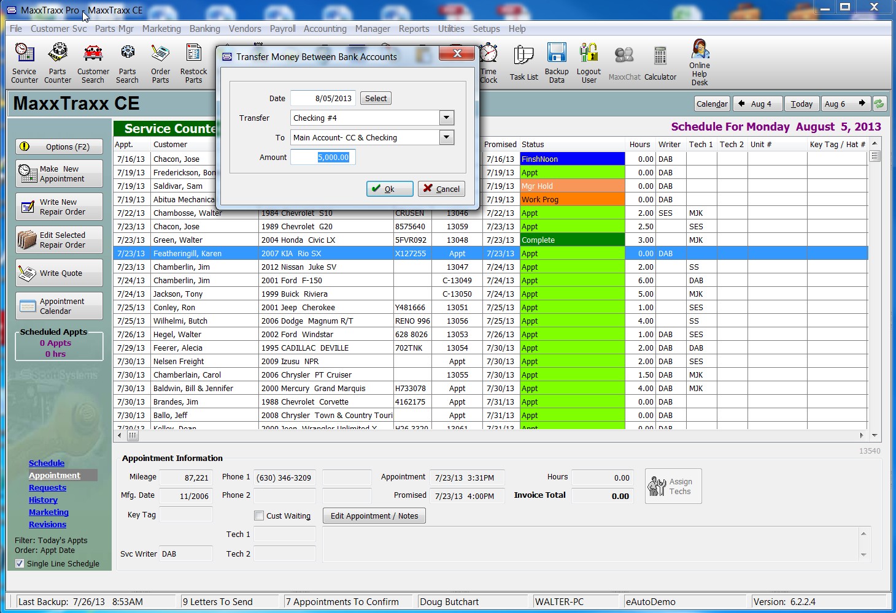The width and height of the screenshot is (896, 613).
Task: Go to next day Aug 6
Action: pyautogui.click(x=846, y=104)
